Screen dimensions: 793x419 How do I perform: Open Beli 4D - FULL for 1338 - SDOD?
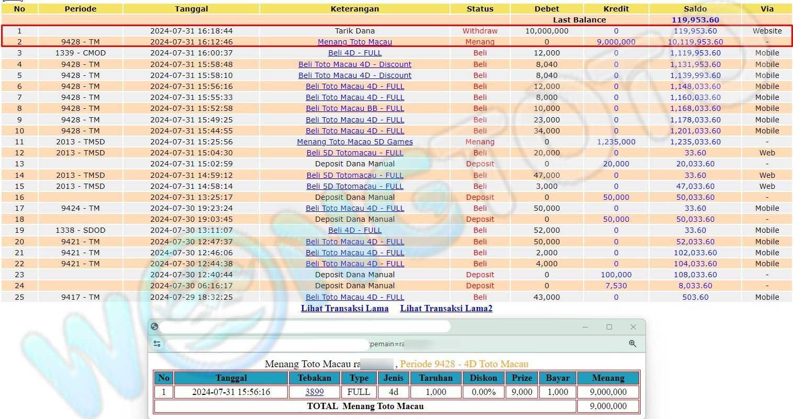coord(354,230)
